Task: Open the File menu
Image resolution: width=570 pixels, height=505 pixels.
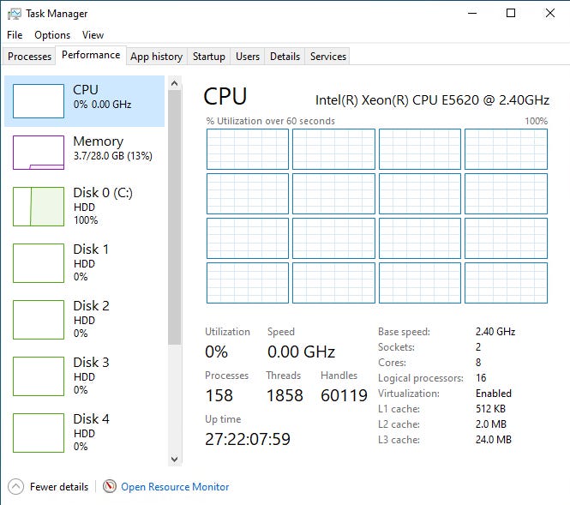Action: [x=15, y=35]
